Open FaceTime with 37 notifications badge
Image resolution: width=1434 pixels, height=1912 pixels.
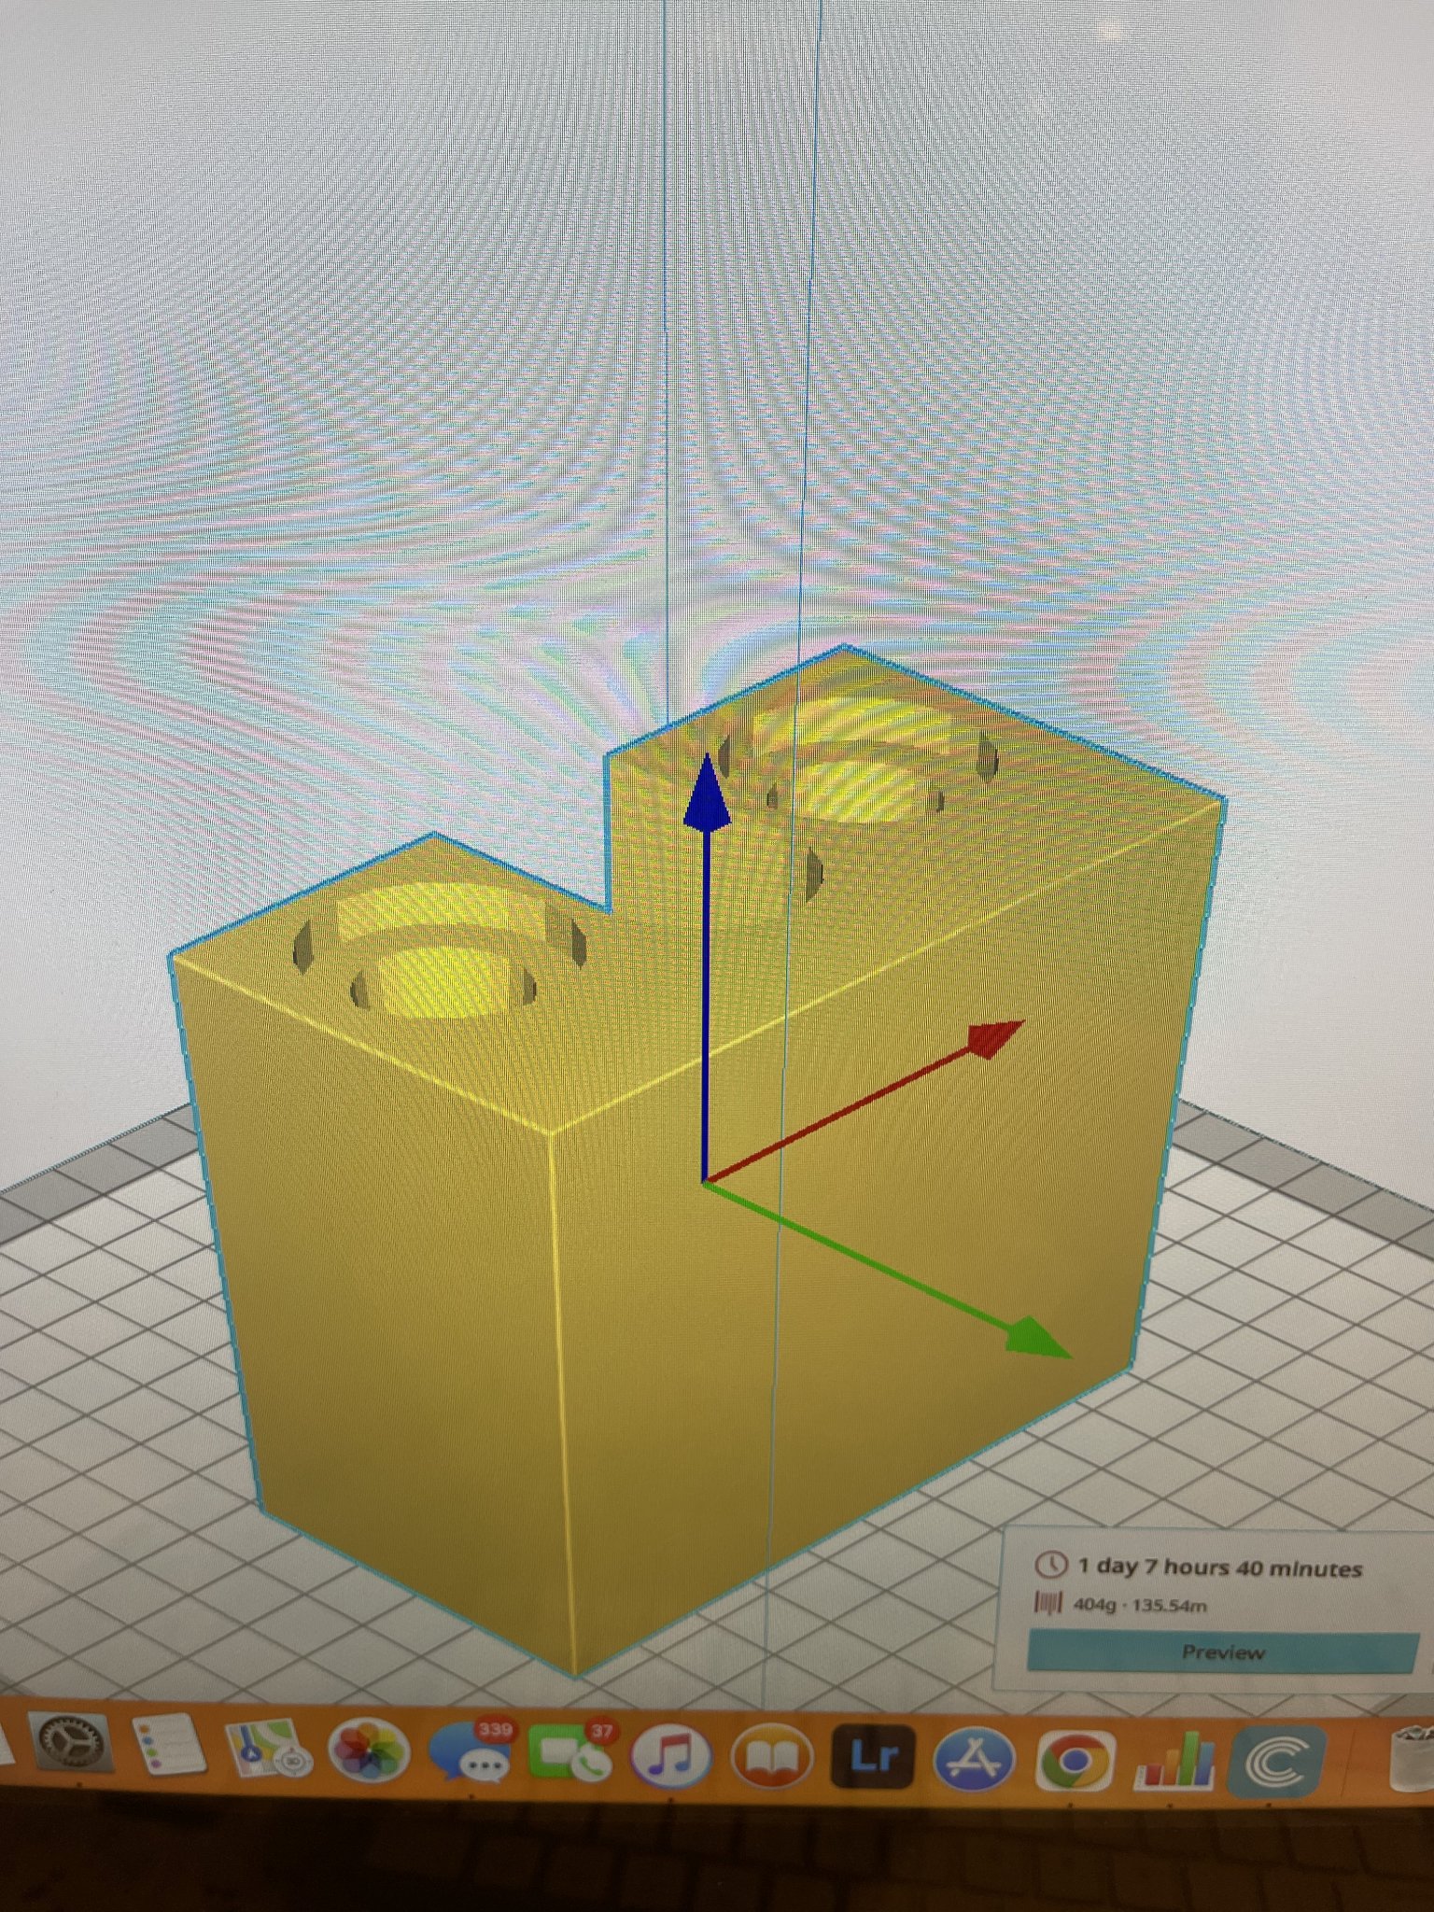pyautogui.click(x=571, y=1755)
